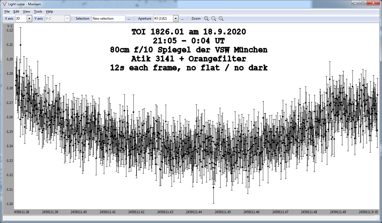Zoom in using the plus magnifier icon
Screen dimensions: 382x223
pyautogui.click(x=221, y=19)
